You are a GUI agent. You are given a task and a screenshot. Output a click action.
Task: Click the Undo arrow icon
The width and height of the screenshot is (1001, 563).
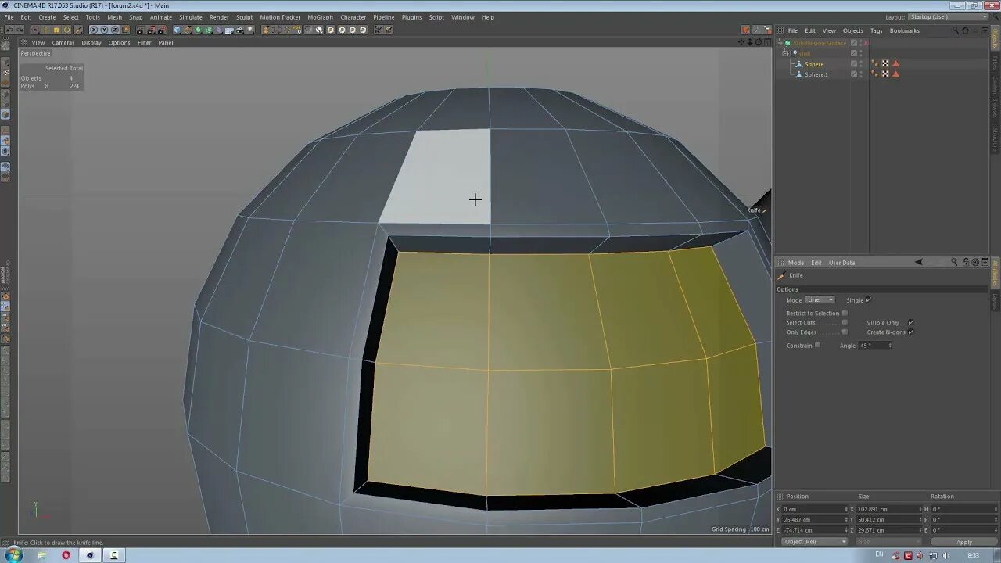point(9,30)
